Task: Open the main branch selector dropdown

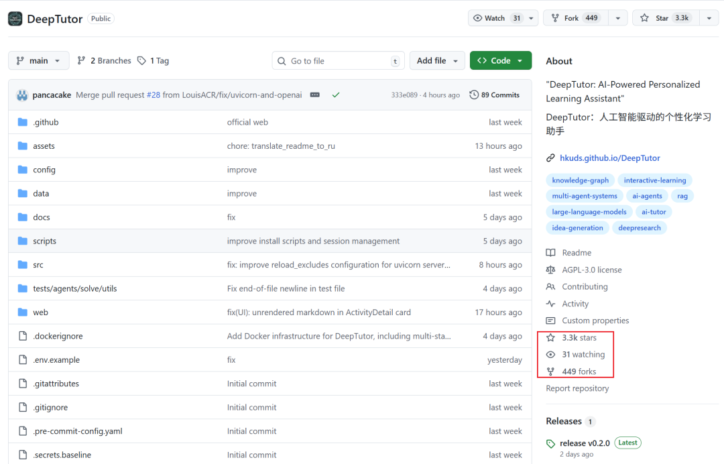Action: click(x=39, y=60)
